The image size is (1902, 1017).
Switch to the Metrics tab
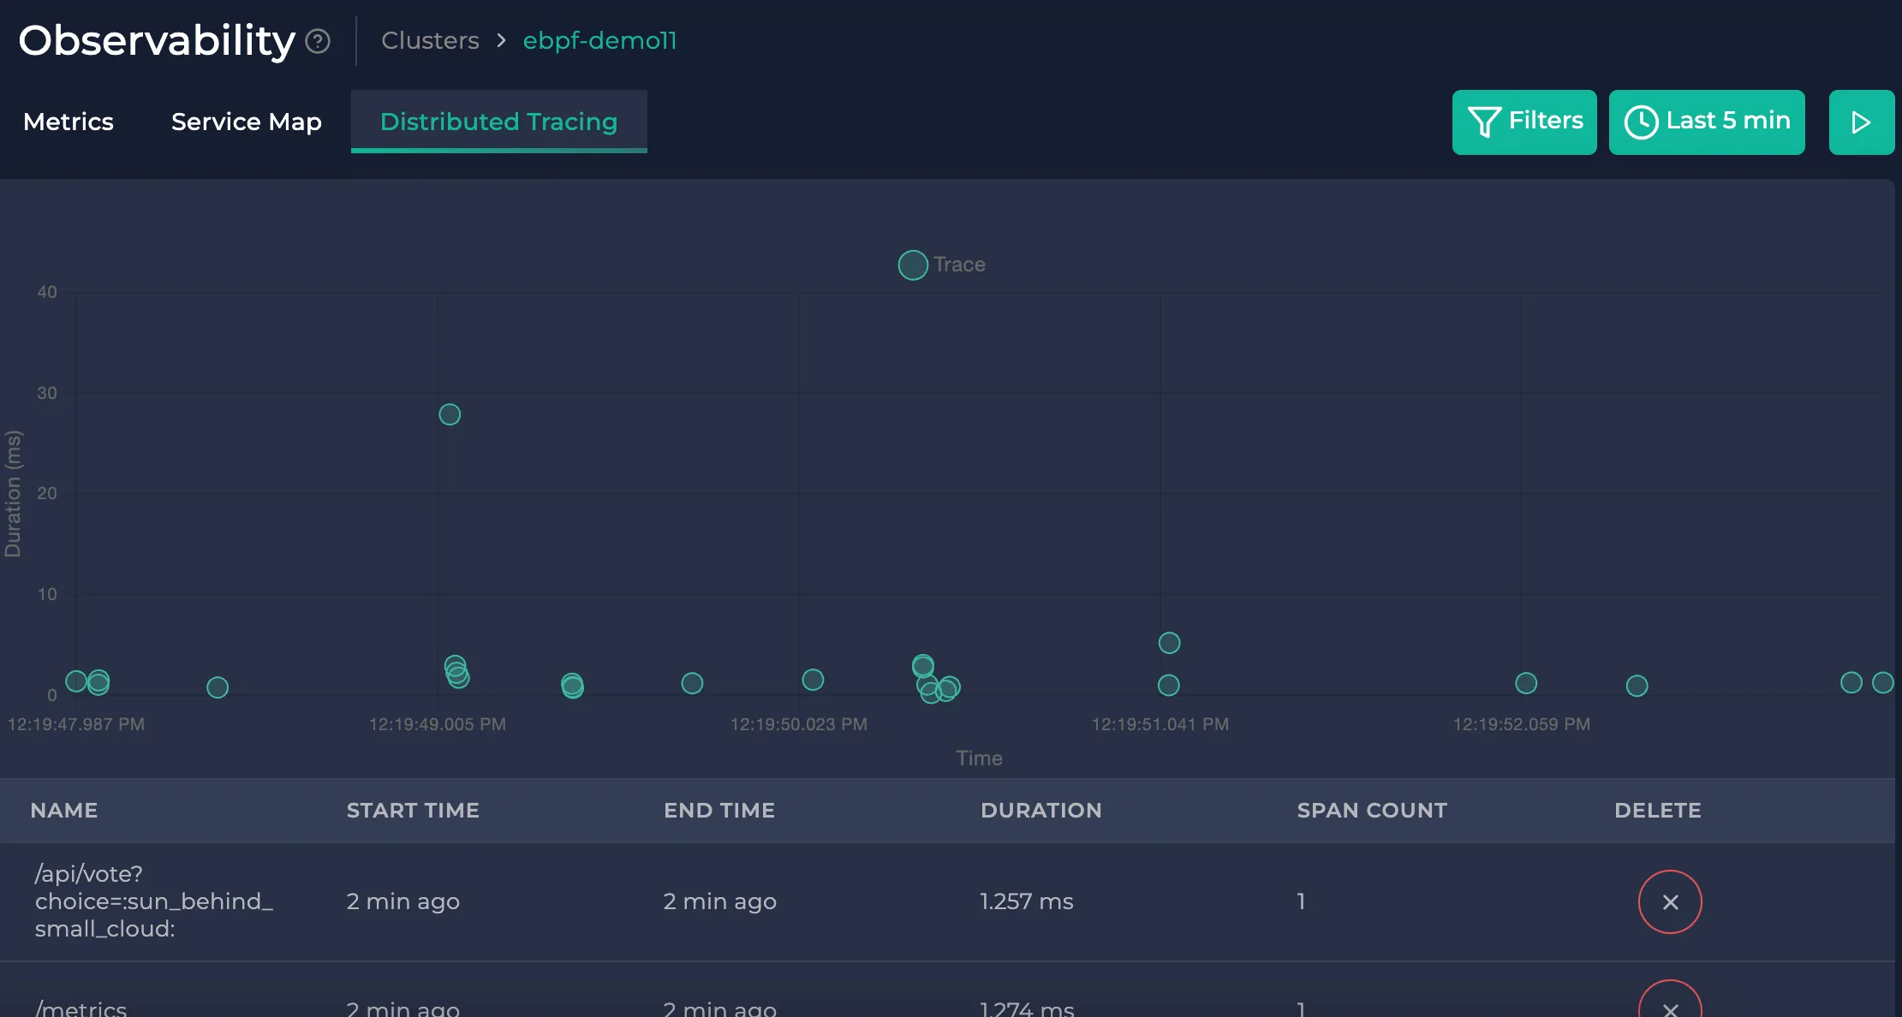point(69,122)
